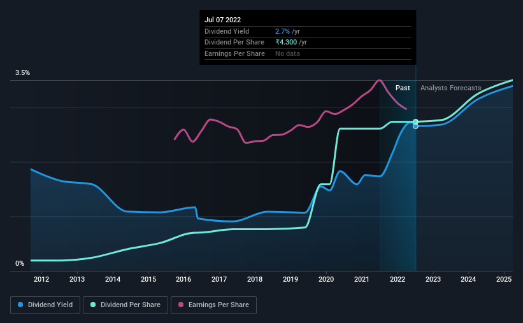523x323 pixels.
Task: Click the 2017 x-axis label
Action: coord(219,279)
